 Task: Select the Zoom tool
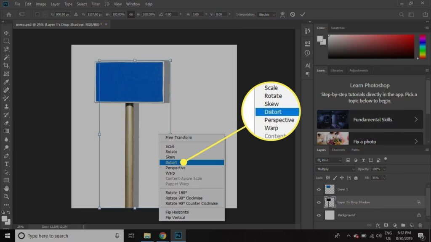(6, 197)
